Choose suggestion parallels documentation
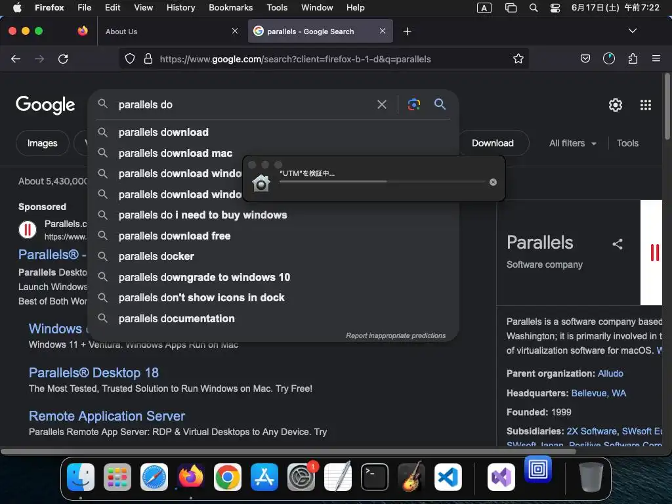This screenshot has width=672, height=504. [273, 319]
